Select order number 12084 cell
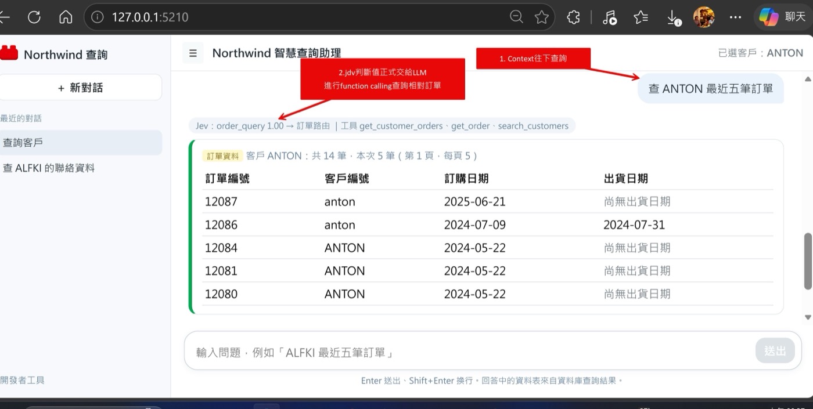This screenshot has width=813, height=409. pos(221,248)
